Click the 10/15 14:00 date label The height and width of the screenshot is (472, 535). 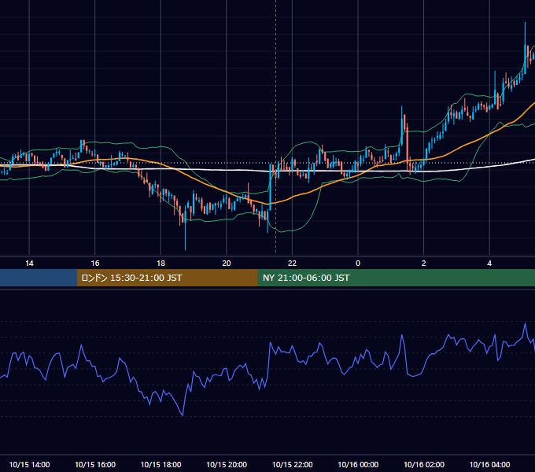[x=29, y=464]
